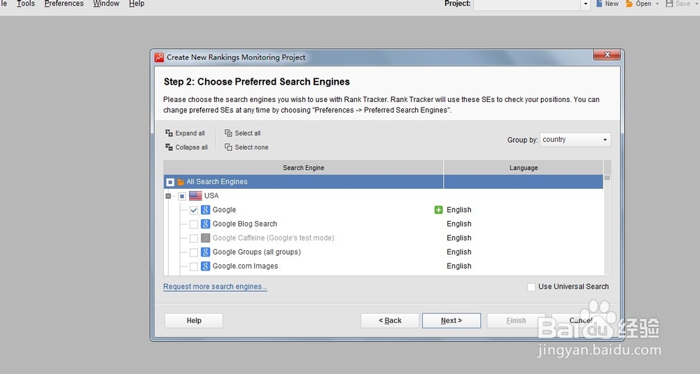Click the Search Engine column header
This screenshot has width=700, height=374.
[304, 168]
